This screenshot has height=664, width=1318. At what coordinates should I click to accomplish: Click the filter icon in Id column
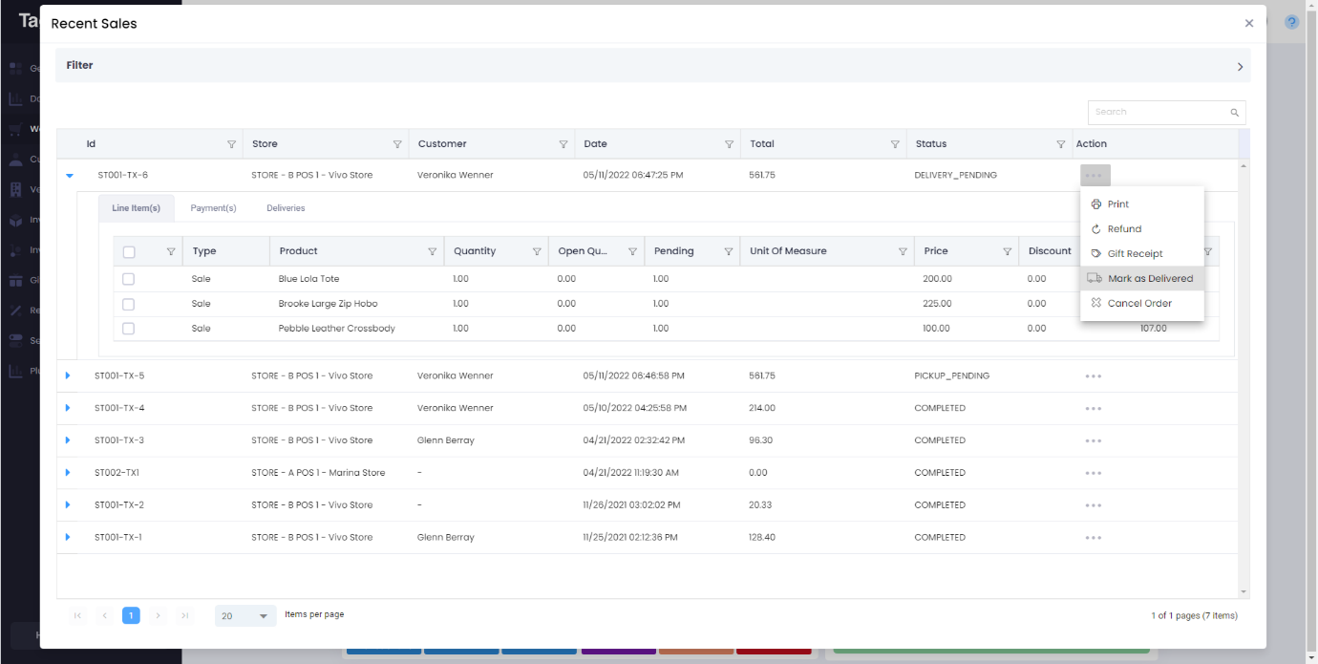[231, 144]
